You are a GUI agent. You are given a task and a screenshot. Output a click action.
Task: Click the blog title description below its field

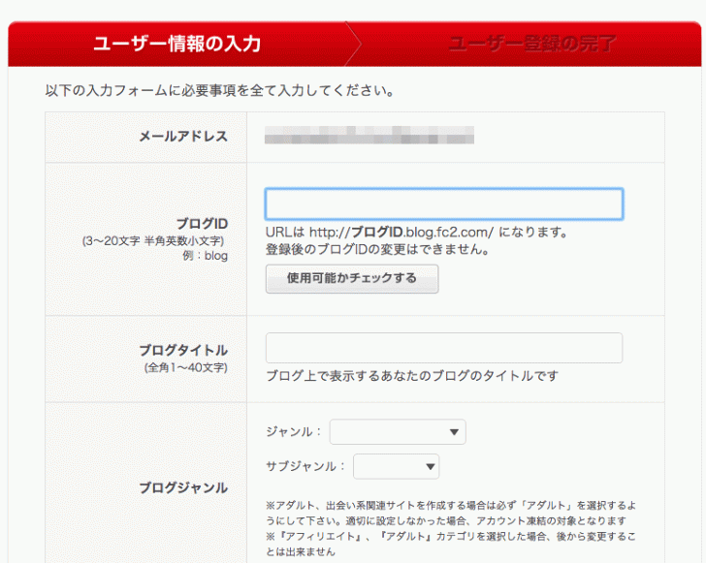pyautogui.click(x=412, y=376)
